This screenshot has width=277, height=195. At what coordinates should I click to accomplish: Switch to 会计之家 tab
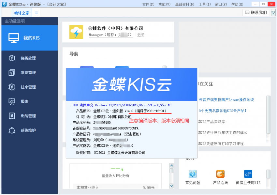point(22,13)
